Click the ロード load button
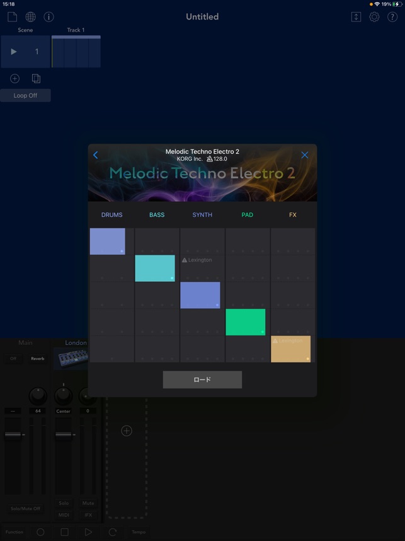Image resolution: width=405 pixels, height=541 pixels. point(202,380)
